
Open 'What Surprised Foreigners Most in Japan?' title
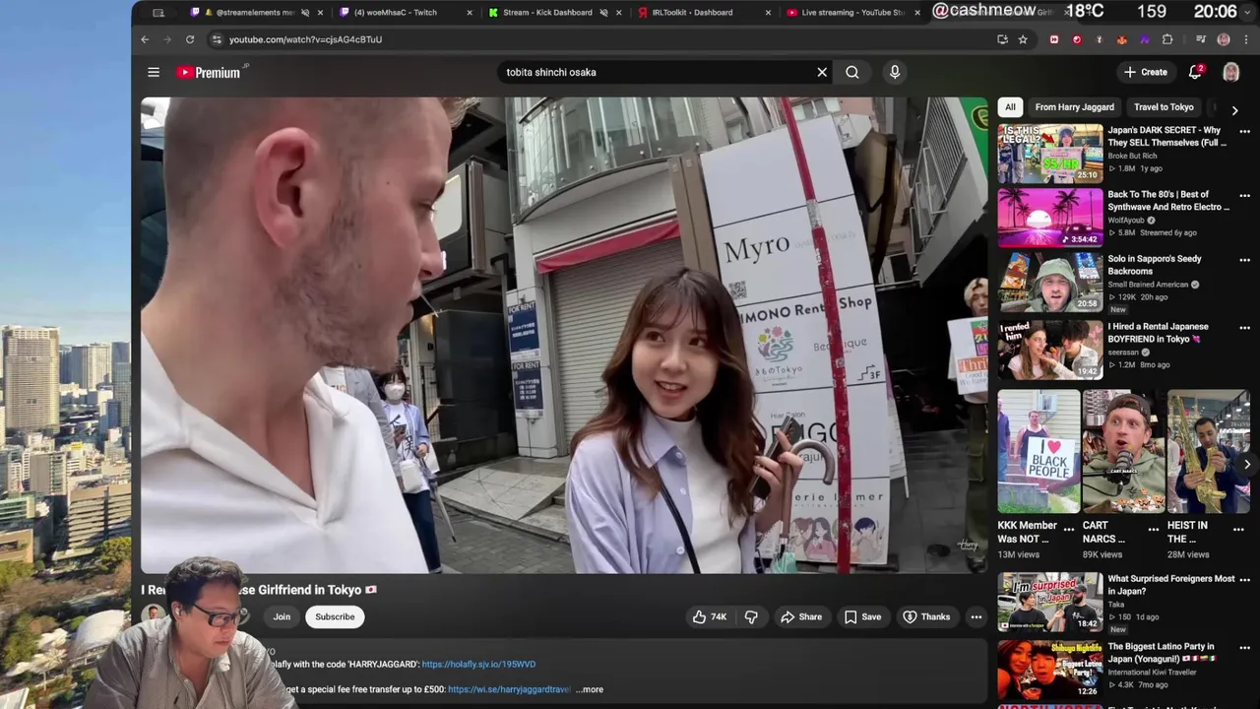pos(1171,585)
